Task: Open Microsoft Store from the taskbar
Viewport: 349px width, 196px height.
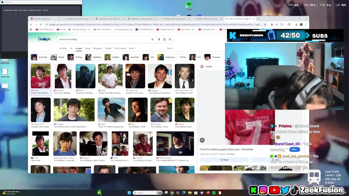Action: coord(196,193)
